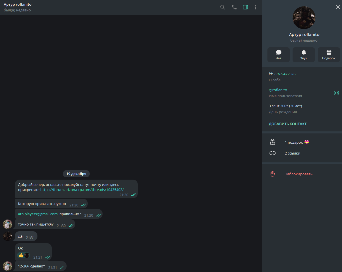Click the 'был(а) недавно' status in the chat header
This screenshot has height=272, width=342.
tap(17, 10)
